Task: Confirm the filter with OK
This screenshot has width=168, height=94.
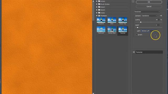Action: 149,2
